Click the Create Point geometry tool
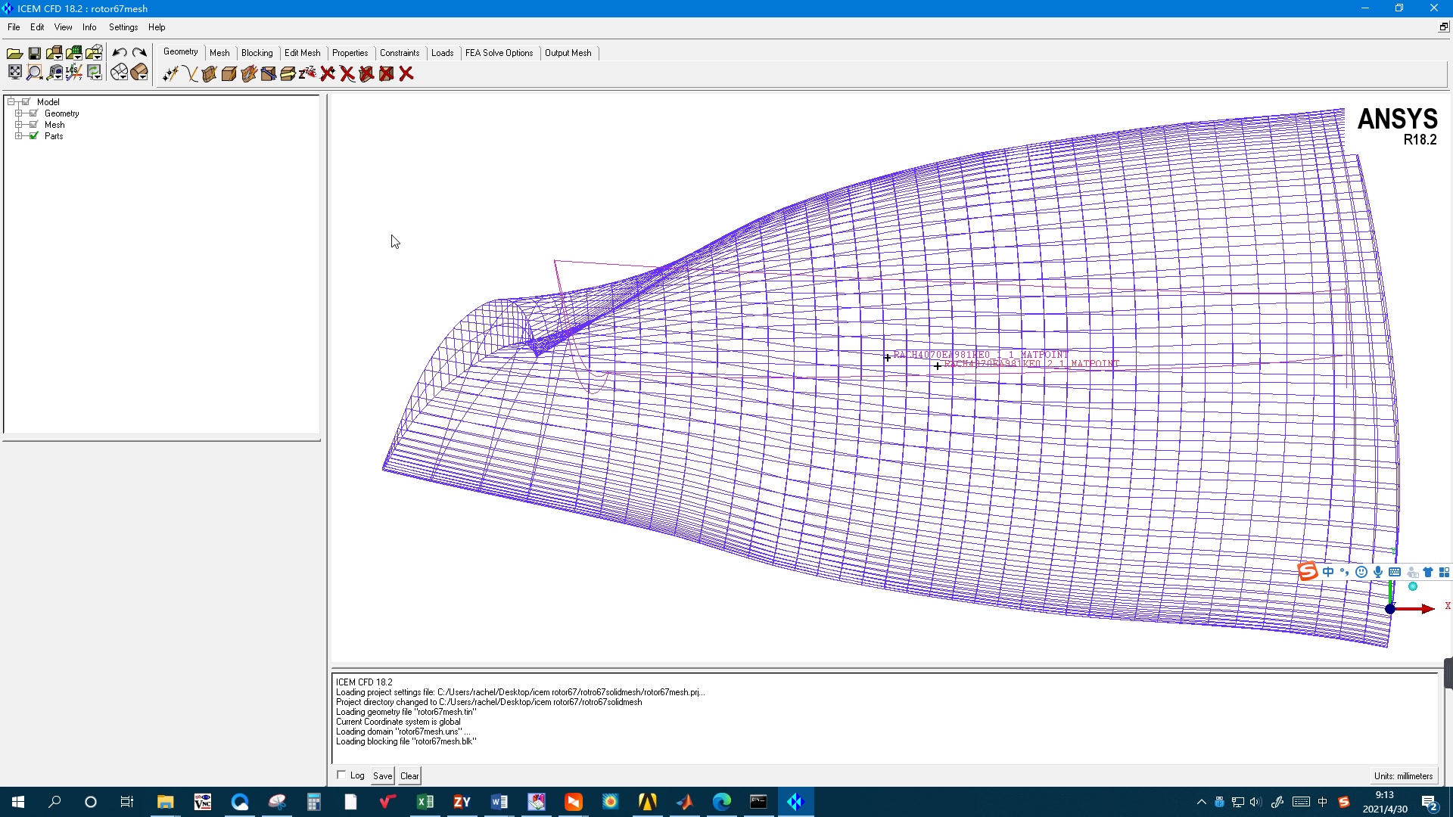Screen dimensions: 1453x817 pos(170,73)
